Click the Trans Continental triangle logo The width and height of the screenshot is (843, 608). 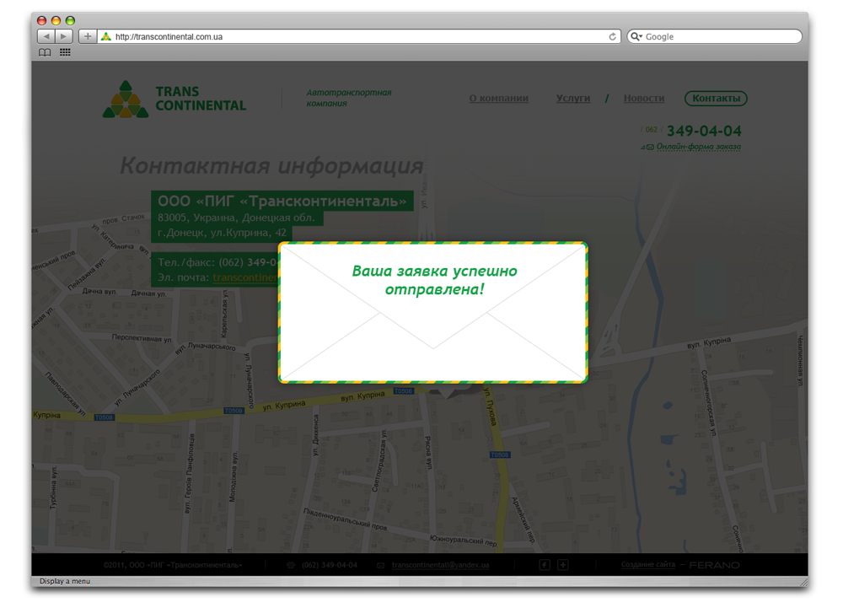[x=126, y=100]
